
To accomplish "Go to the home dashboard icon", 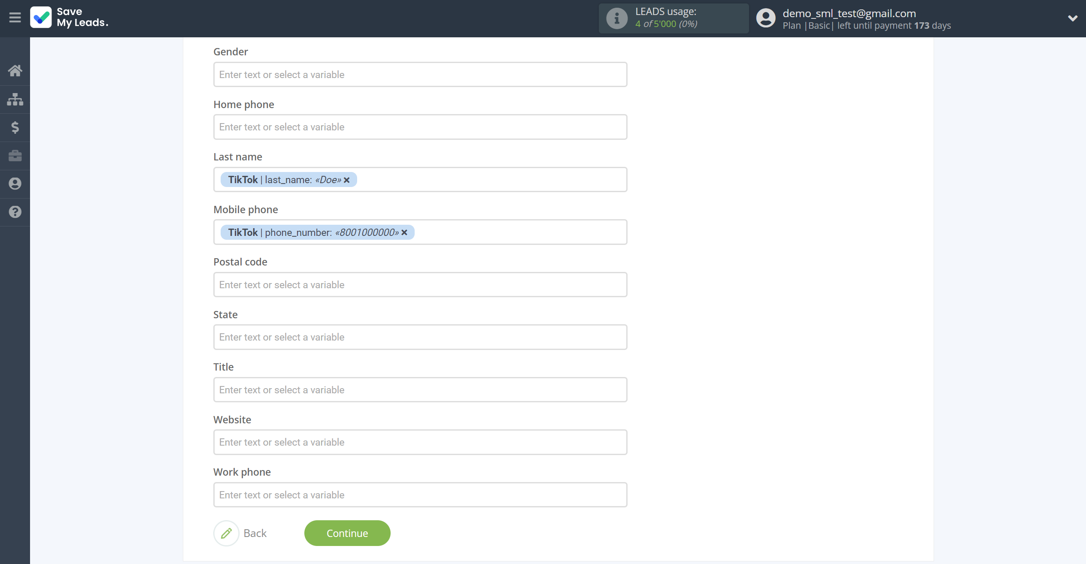I will pos(15,71).
